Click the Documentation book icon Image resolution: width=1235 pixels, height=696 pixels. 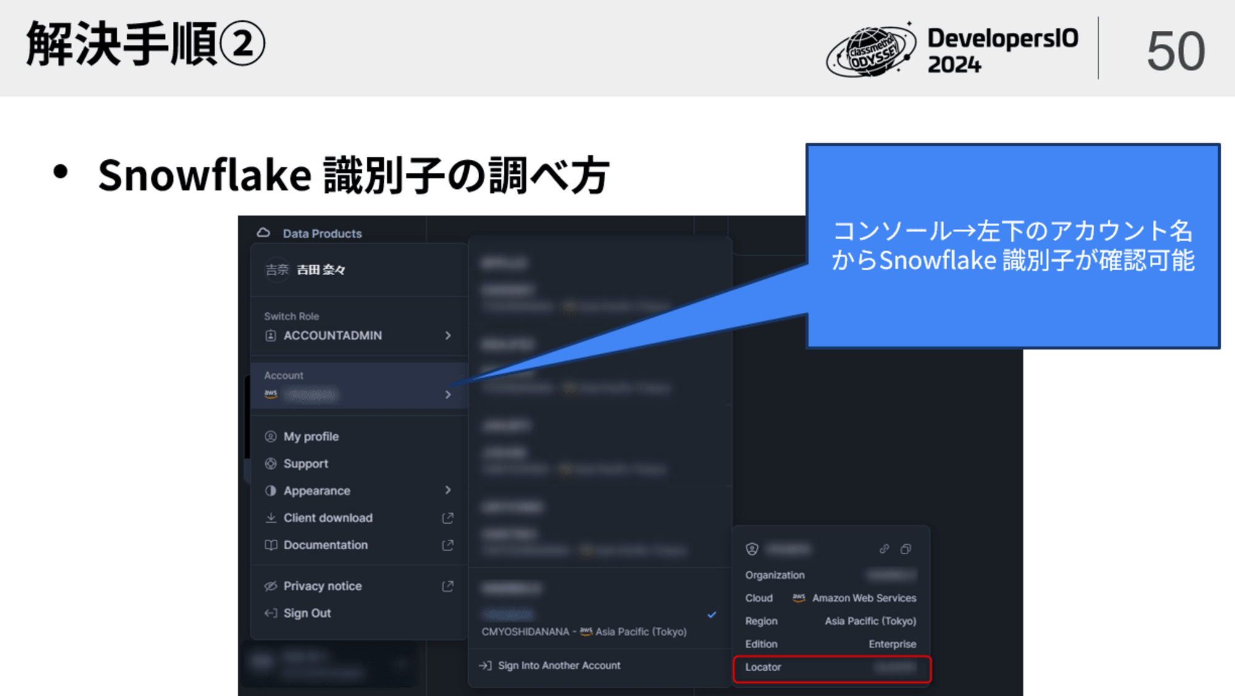pyautogui.click(x=270, y=545)
